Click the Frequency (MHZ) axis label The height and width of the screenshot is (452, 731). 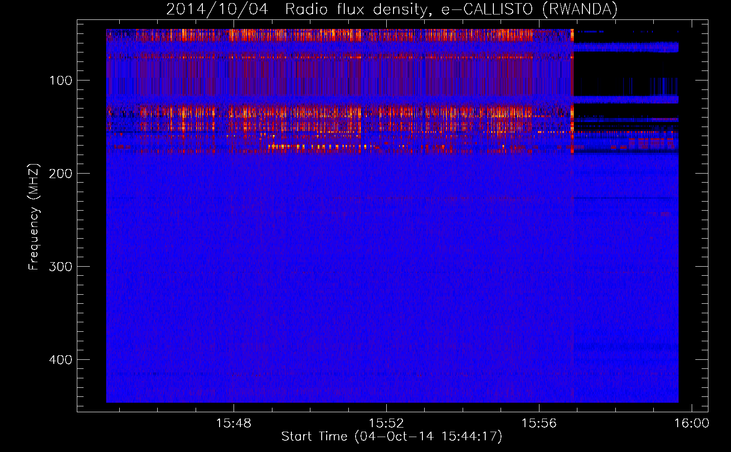pyautogui.click(x=34, y=217)
